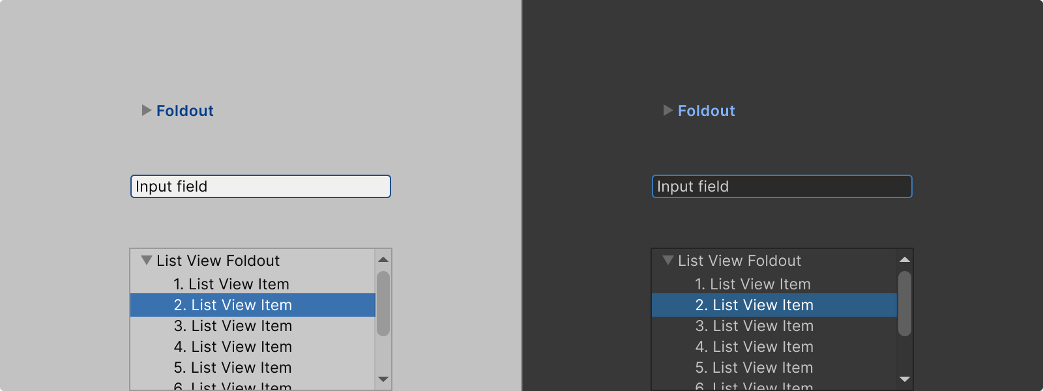Click the light list scrollbar thumb
This screenshot has width=1043, height=391.
(x=383, y=304)
